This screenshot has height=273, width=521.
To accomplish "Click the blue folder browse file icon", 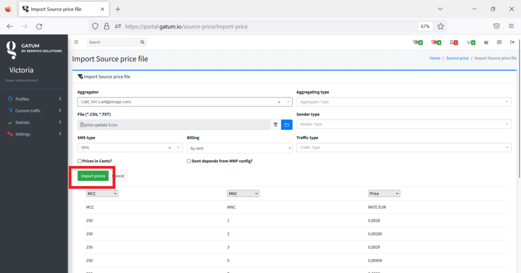I will point(286,124).
